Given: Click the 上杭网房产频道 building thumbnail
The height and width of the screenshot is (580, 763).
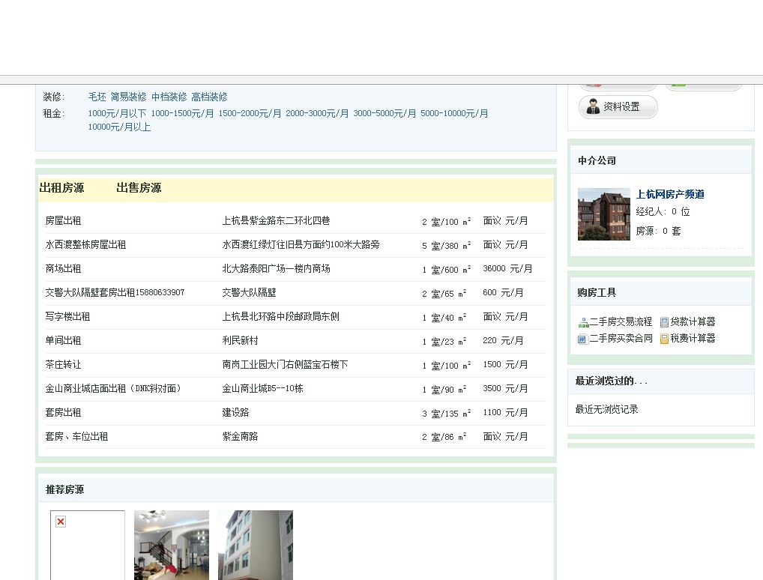Looking at the screenshot, I should [604, 214].
